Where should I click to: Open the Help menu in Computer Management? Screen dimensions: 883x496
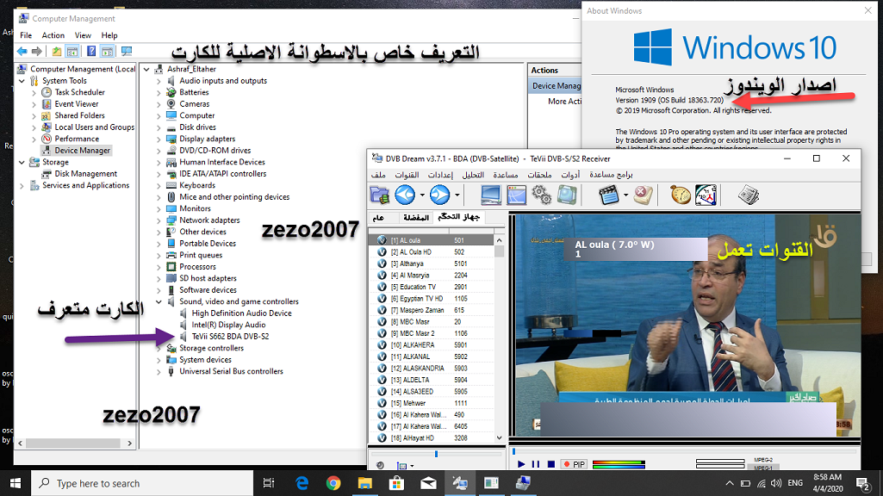pyautogui.click(x=109, y=35)
